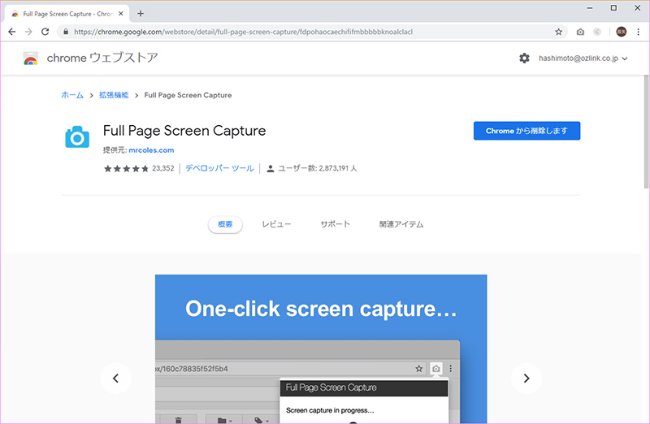Click the ユーザー数: 2,873,191 人 text
The height and width of the screenshot is (424, 650).
[x=317, y=168]
